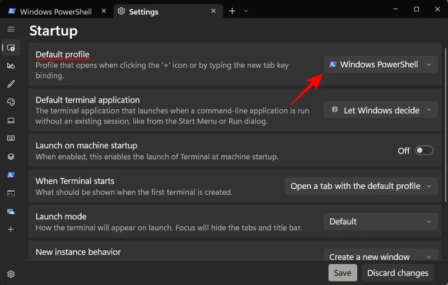Screen dimensions: 448x285
Task: Open Appearance settings brush icon
Action: pos(11,84)
